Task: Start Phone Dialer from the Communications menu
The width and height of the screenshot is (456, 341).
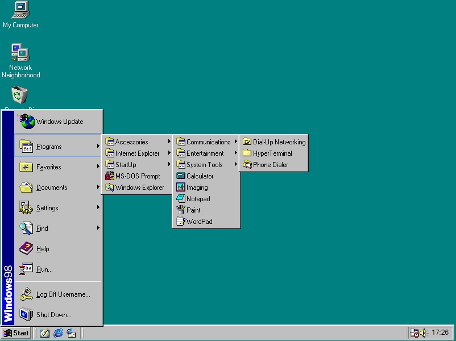Action: coord(273,165)
